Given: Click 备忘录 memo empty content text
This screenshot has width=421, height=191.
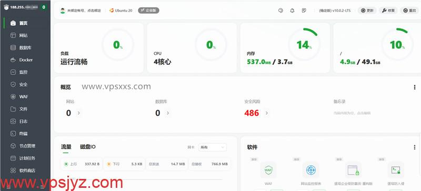Looking at the screenshot, I should click(352, 113).
